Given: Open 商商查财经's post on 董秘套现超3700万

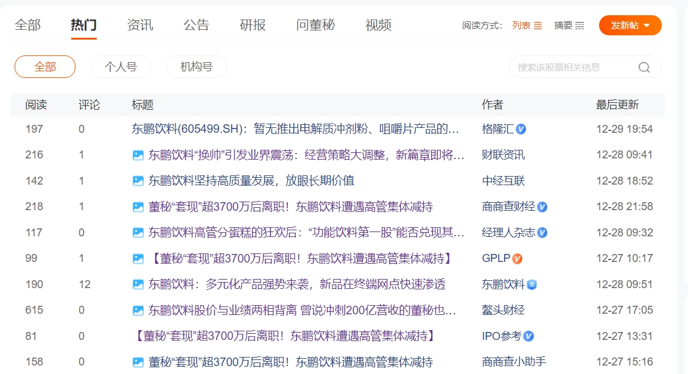Looking at the screenshot, I should [290, 206].
